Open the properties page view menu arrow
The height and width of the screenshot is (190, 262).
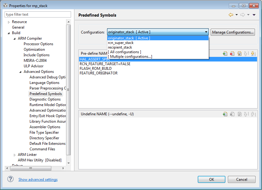254,15
